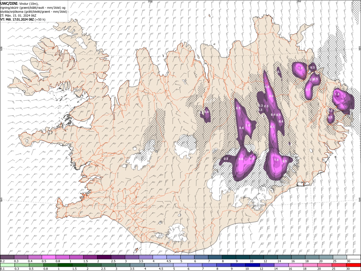Pick the 20 rose pink rain scale swatch

[x=324, y=265]
